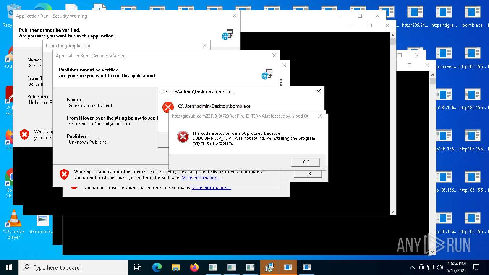Click the red error icon beside the D3DCOMPILER message
Viewport: 489px width, 275px height.
pos(183,136)
